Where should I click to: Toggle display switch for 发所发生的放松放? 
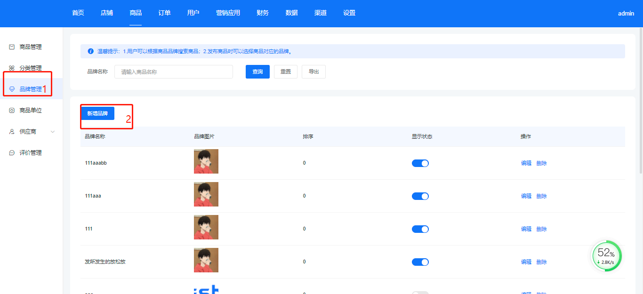point(420,262)
